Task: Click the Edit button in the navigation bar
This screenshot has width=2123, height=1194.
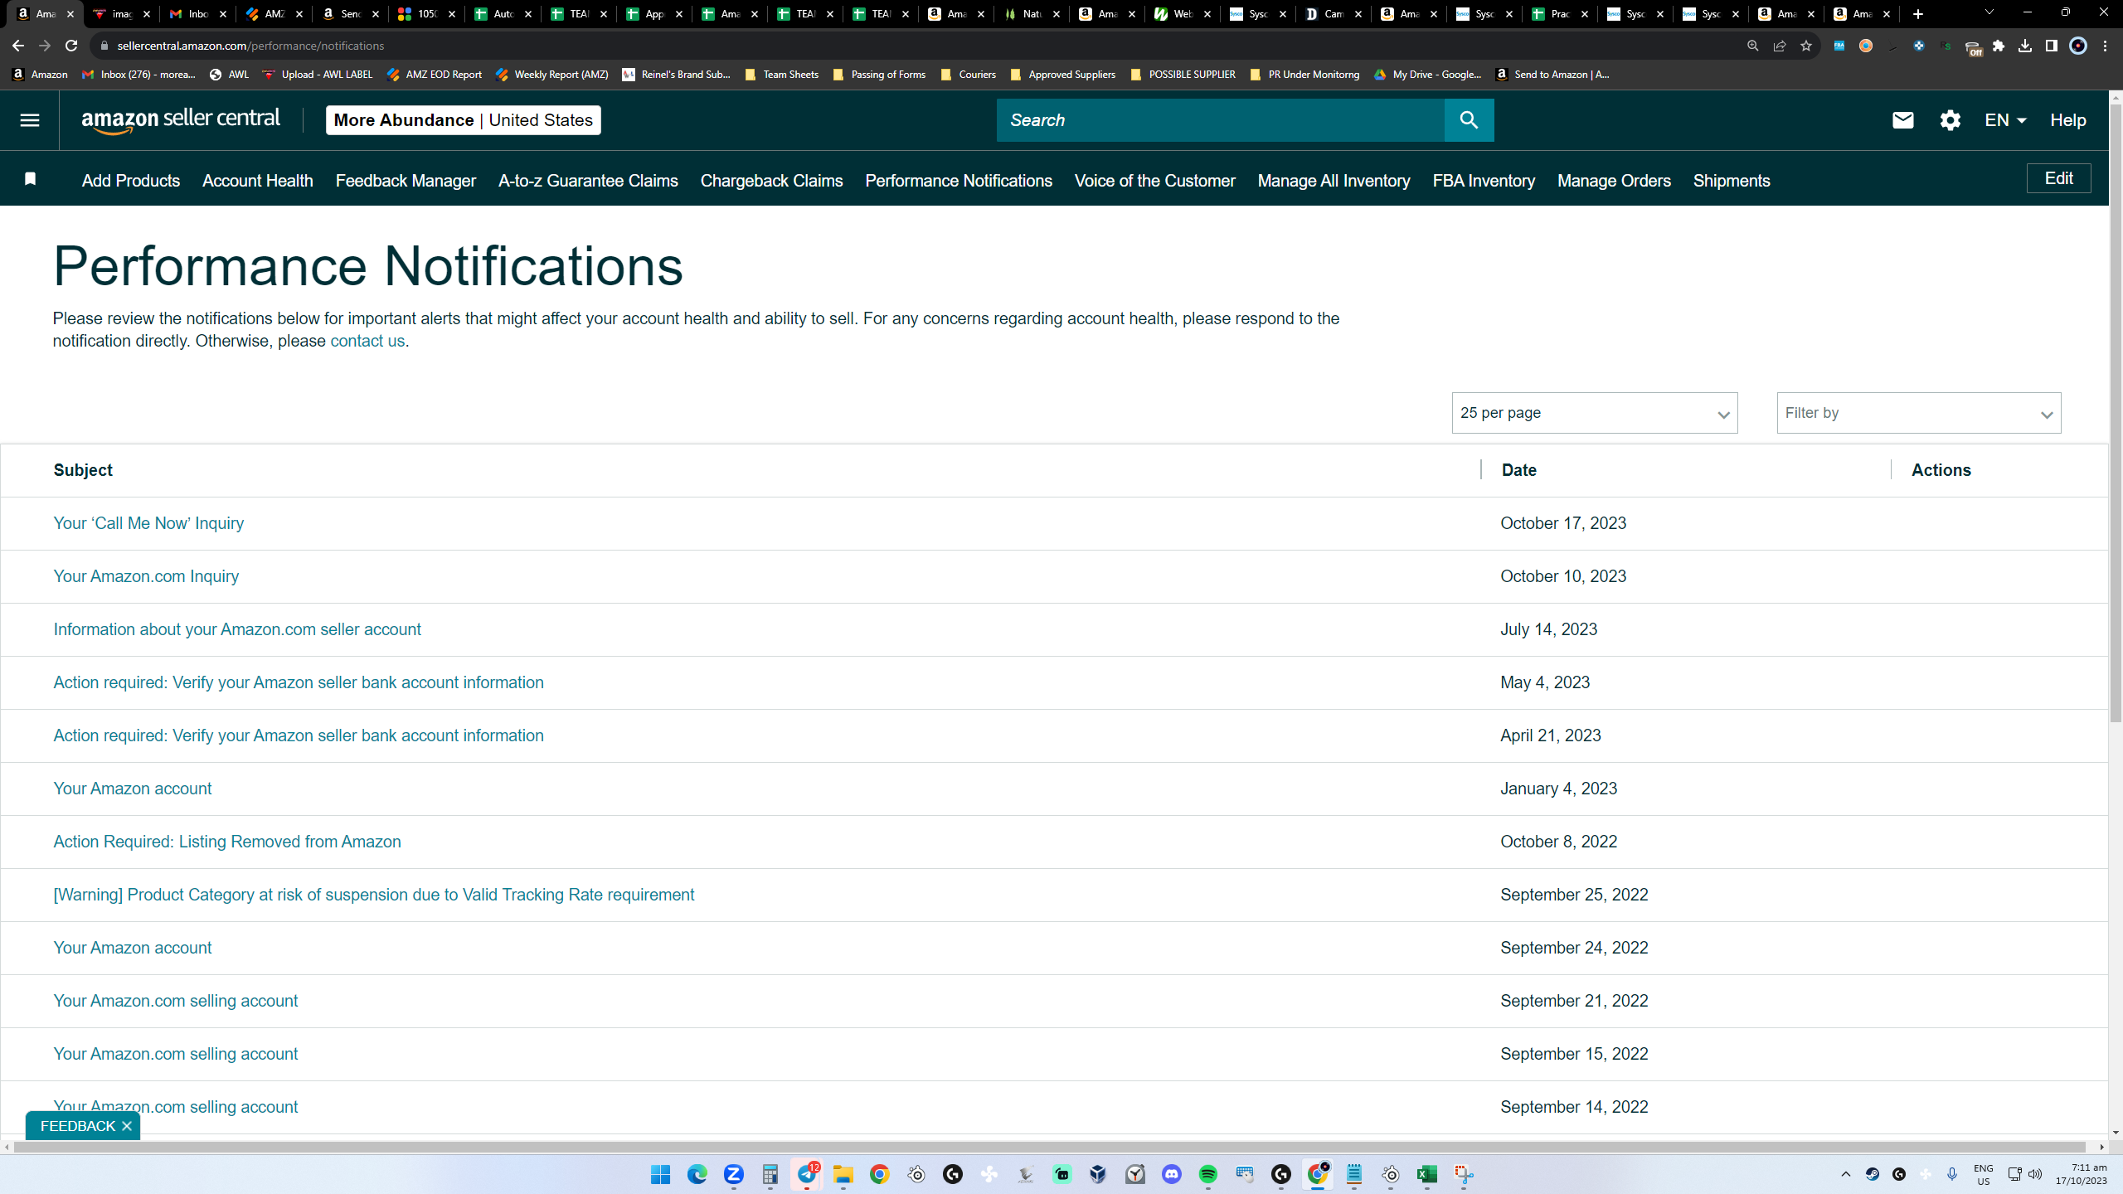Action: coord(2058,178)
